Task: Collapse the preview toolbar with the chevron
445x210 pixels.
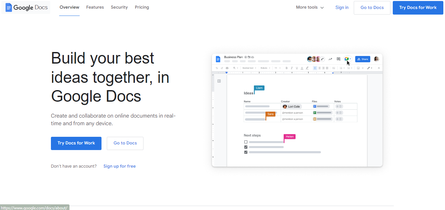Action: point(379,68)
